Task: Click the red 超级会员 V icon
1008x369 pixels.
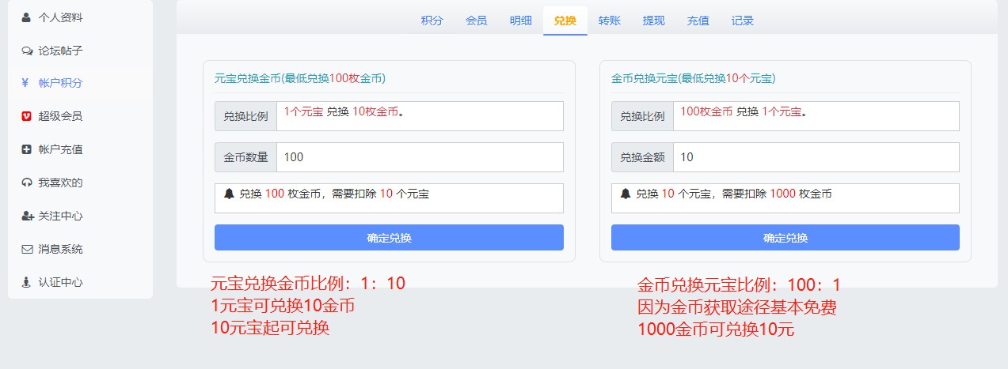Action: click(x=27, y=116)
